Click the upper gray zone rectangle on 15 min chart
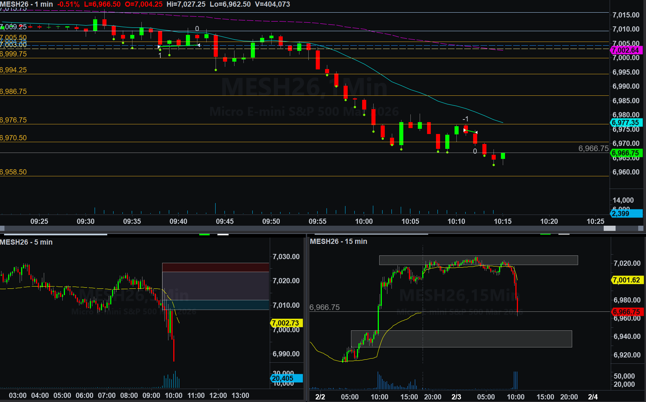The image size is (646, 402). pyautogui.click(x=478, y=260)
